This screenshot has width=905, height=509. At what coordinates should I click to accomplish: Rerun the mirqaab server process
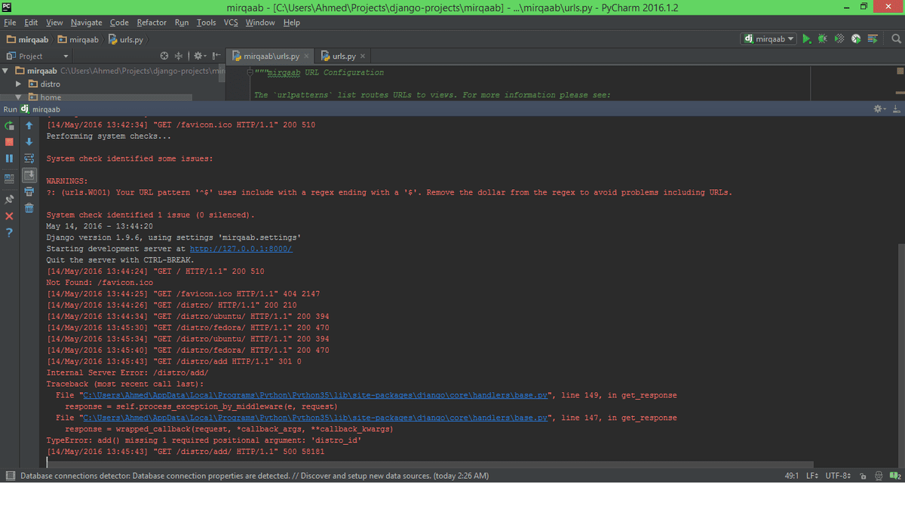pyautogui.click(x=9, y=125)
